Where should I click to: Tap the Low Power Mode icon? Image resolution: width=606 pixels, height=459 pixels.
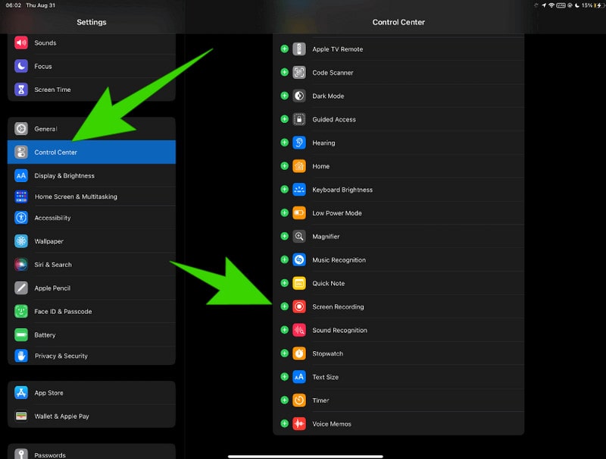(x=299, y=213)
